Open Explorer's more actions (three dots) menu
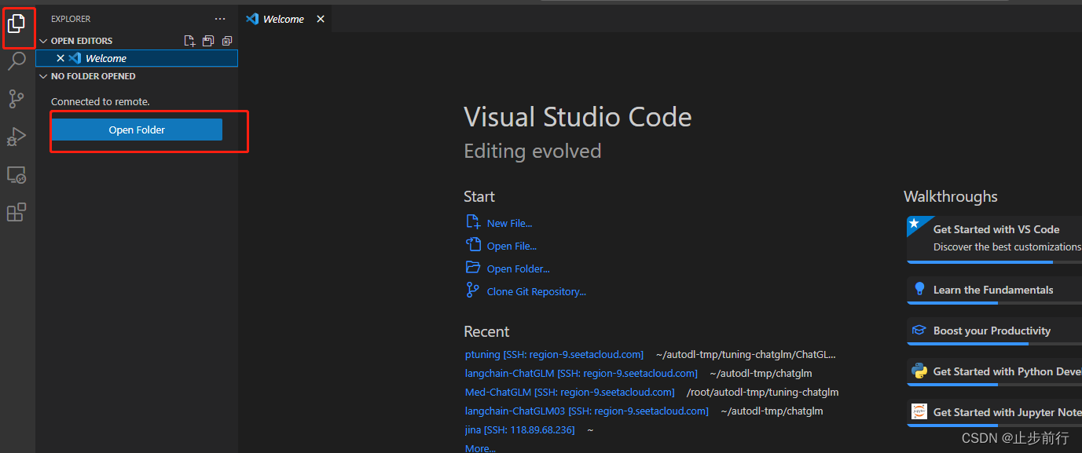 [220, 19]
